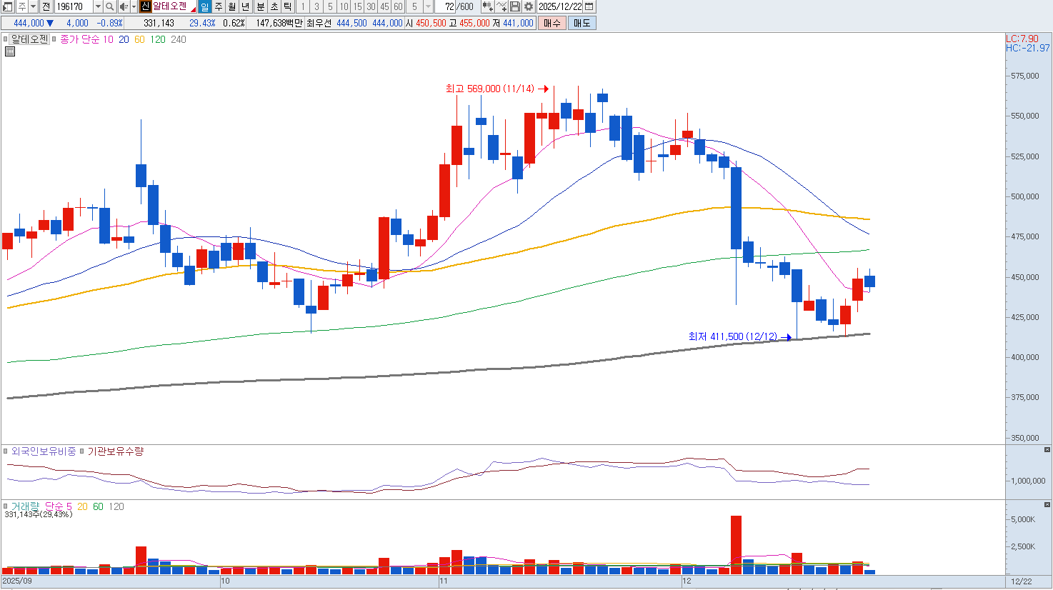This screenshot has width=1053, height=590.
Task: Switch to the weekly 주 chart period
Action: (x=219, y=6)
